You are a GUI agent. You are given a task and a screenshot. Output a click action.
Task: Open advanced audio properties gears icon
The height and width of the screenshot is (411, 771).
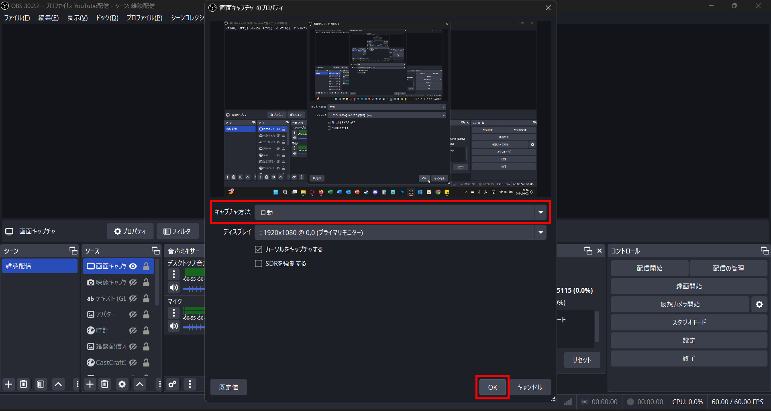click(172, 384)
